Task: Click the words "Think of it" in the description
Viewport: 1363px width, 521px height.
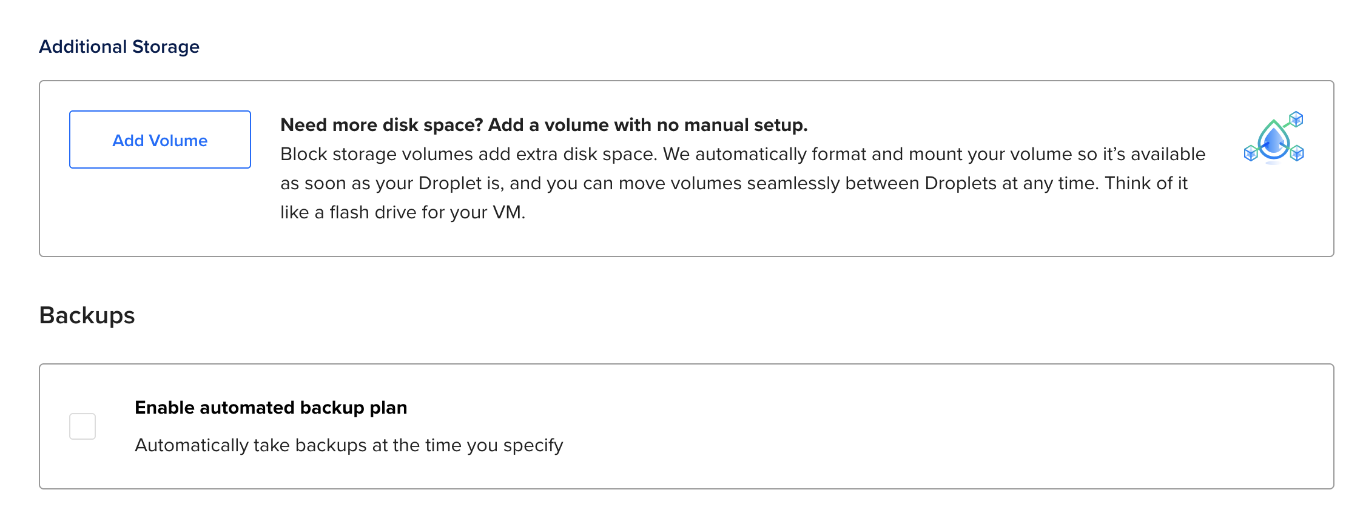Action: point(1145,183)
